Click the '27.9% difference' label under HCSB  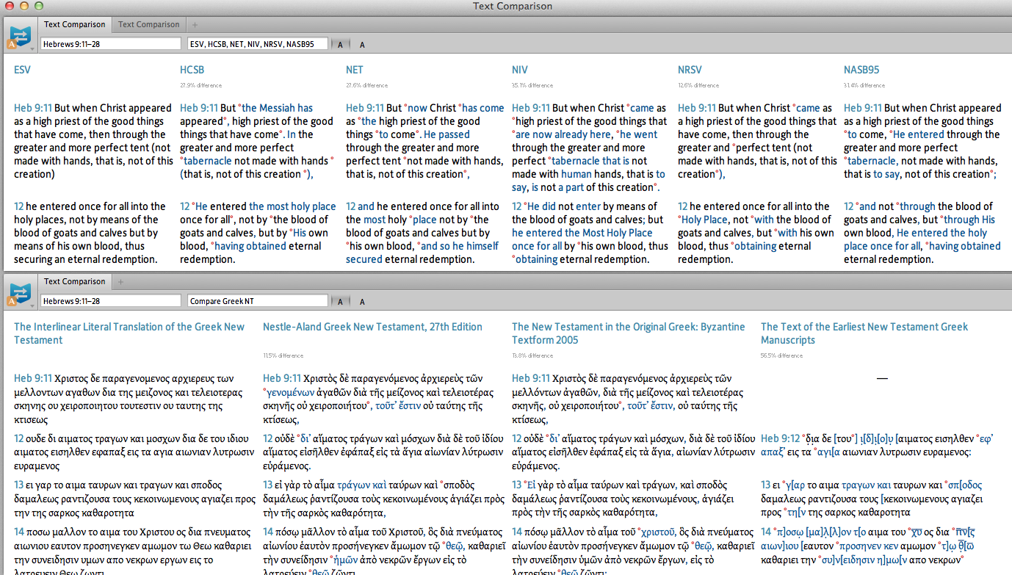200,85
